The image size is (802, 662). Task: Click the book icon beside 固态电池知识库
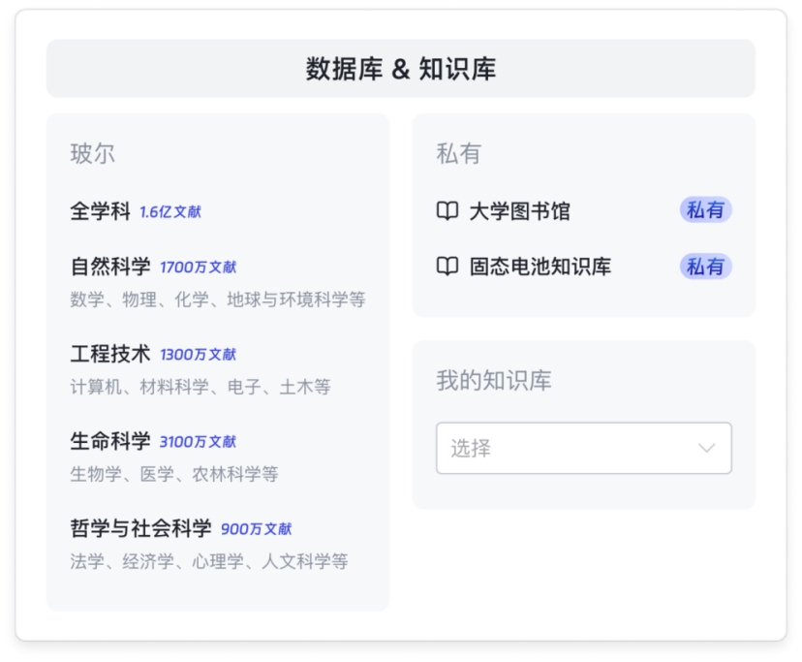(447, 267)
